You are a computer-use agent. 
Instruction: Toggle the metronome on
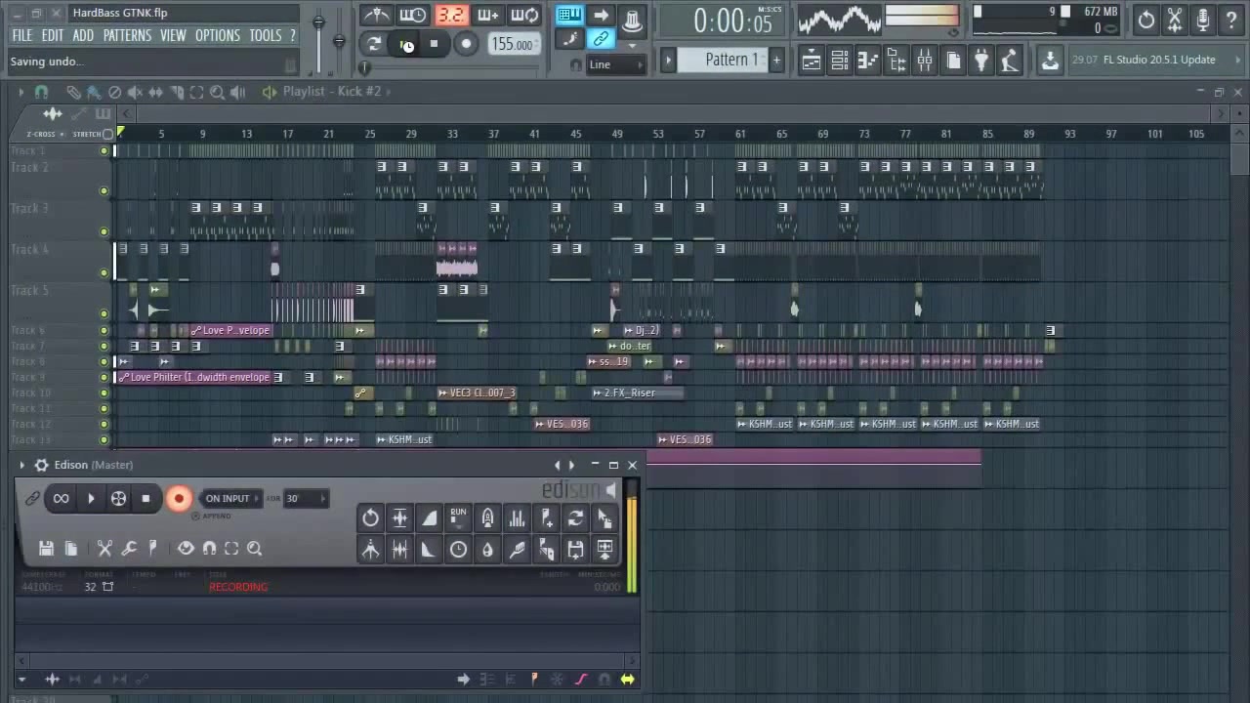pyautogui.click(x=378, y=15)
